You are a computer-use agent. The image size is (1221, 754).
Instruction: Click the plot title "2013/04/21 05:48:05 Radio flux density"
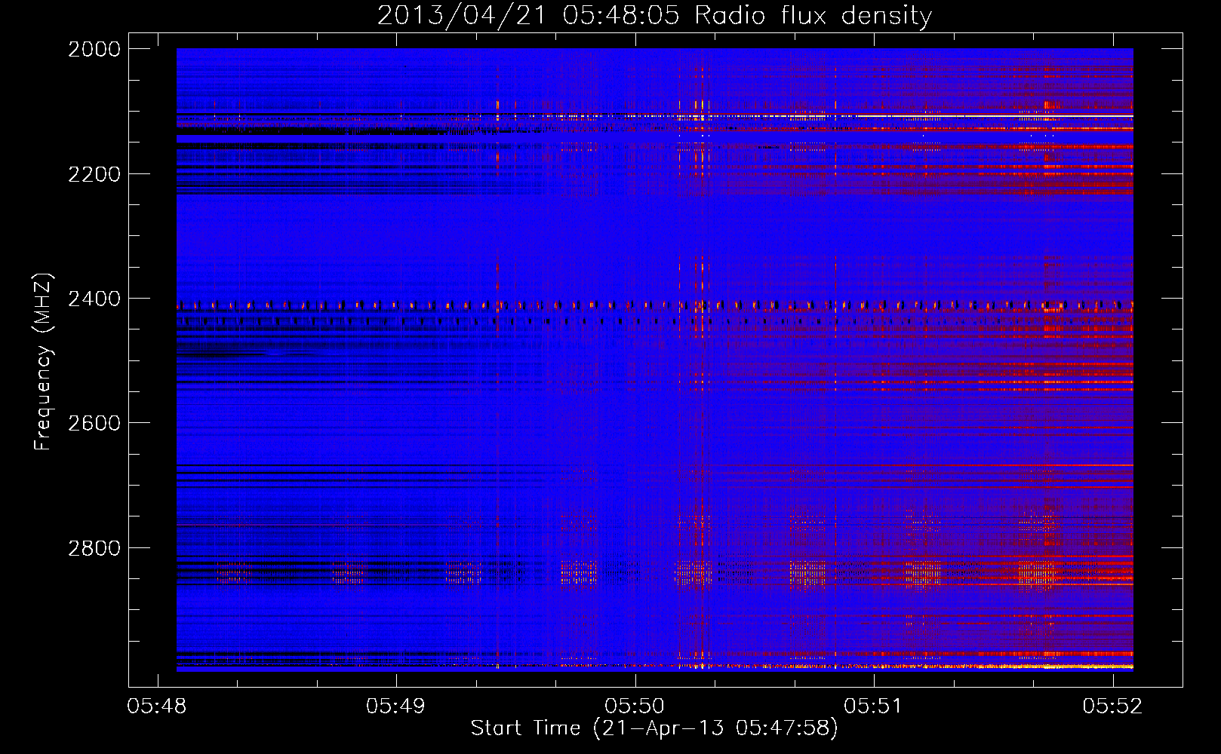click(654, 15)
